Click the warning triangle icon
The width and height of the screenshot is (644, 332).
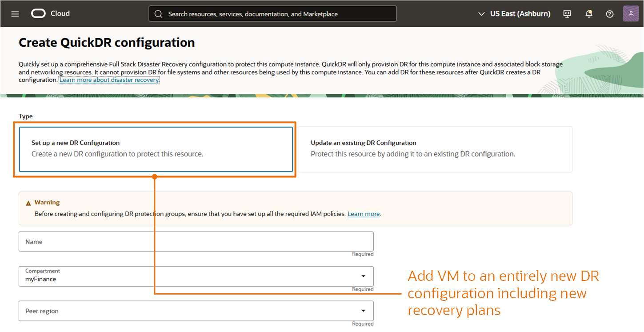click(x=28, y=202)
